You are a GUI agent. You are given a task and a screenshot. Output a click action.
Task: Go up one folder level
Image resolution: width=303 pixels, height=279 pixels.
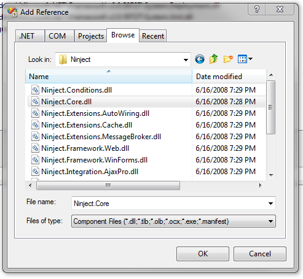(x=213, y=59)
